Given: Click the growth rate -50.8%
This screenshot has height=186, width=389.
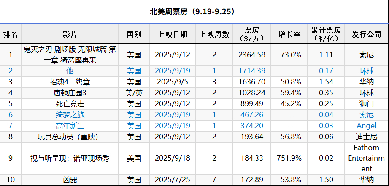Looking at the screenshot, I should pyautogui.click(x=289, y=82).
